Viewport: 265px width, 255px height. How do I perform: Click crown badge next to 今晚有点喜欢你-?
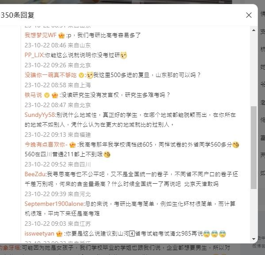click(x=73, y=145)
